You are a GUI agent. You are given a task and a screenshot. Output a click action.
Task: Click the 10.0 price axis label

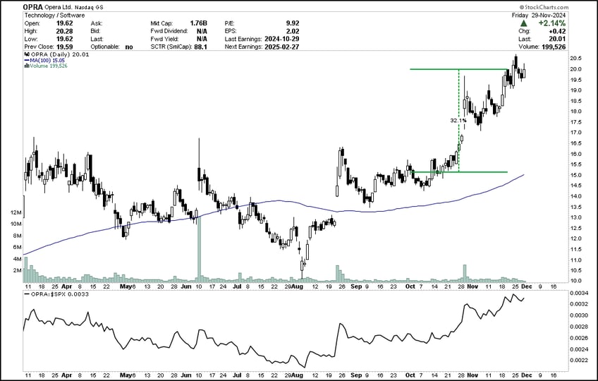click(x=575, y=281)
